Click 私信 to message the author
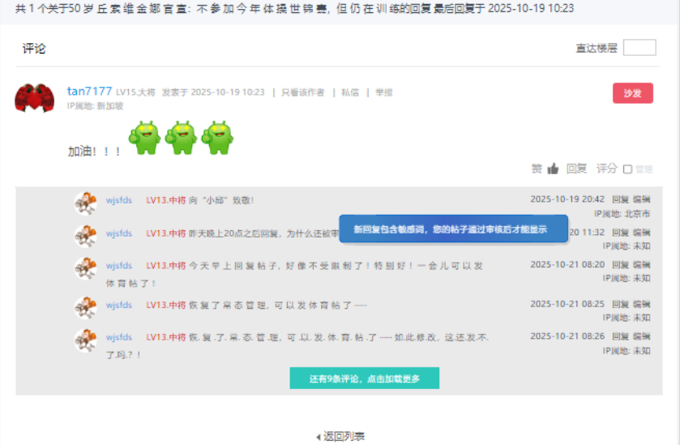This screenshot has height=445, width=680. (349, 92)
